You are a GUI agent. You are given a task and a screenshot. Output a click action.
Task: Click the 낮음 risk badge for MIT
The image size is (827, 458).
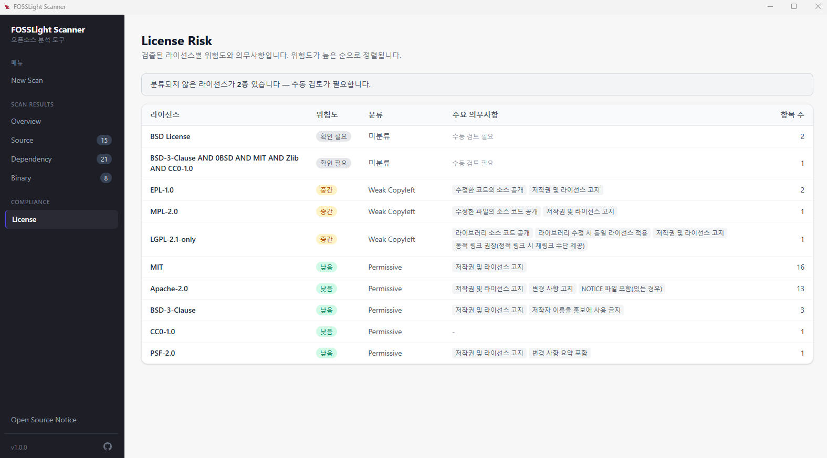[x=327, y=267]
